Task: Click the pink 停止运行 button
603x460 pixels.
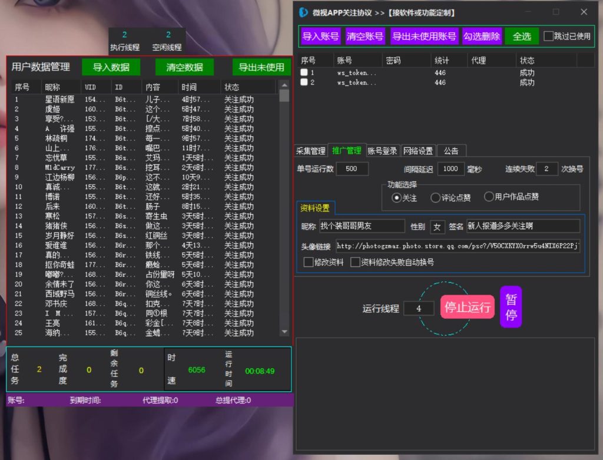Action: tap(467, 307)
